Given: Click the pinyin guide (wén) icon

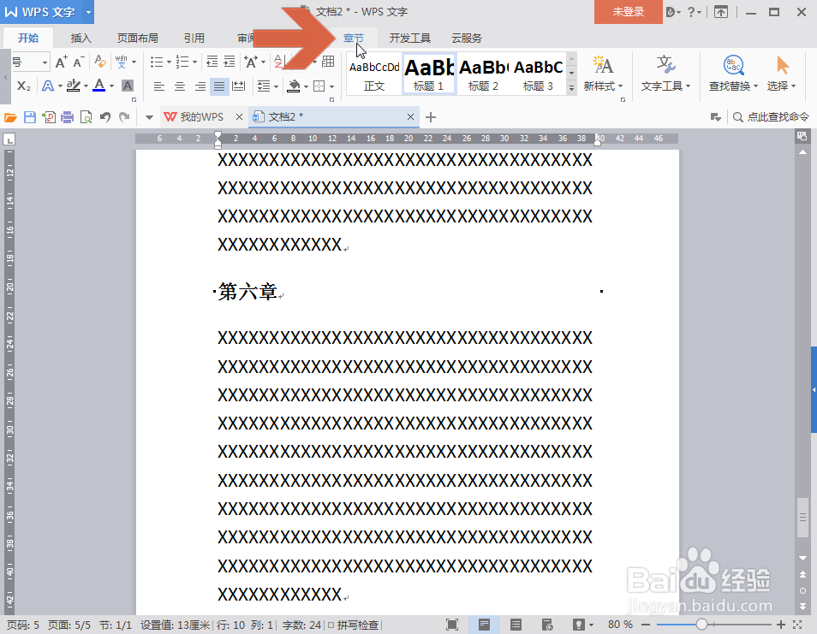Looking at the screenshot, I should 122,62.
